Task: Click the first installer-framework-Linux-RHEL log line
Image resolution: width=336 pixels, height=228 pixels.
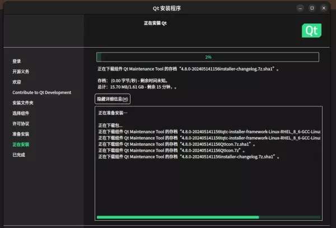Action: [209, 132]
